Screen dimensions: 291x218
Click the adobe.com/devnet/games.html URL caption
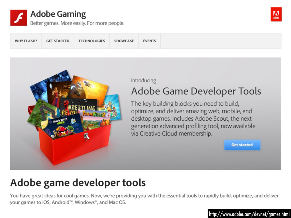(249, 214)
